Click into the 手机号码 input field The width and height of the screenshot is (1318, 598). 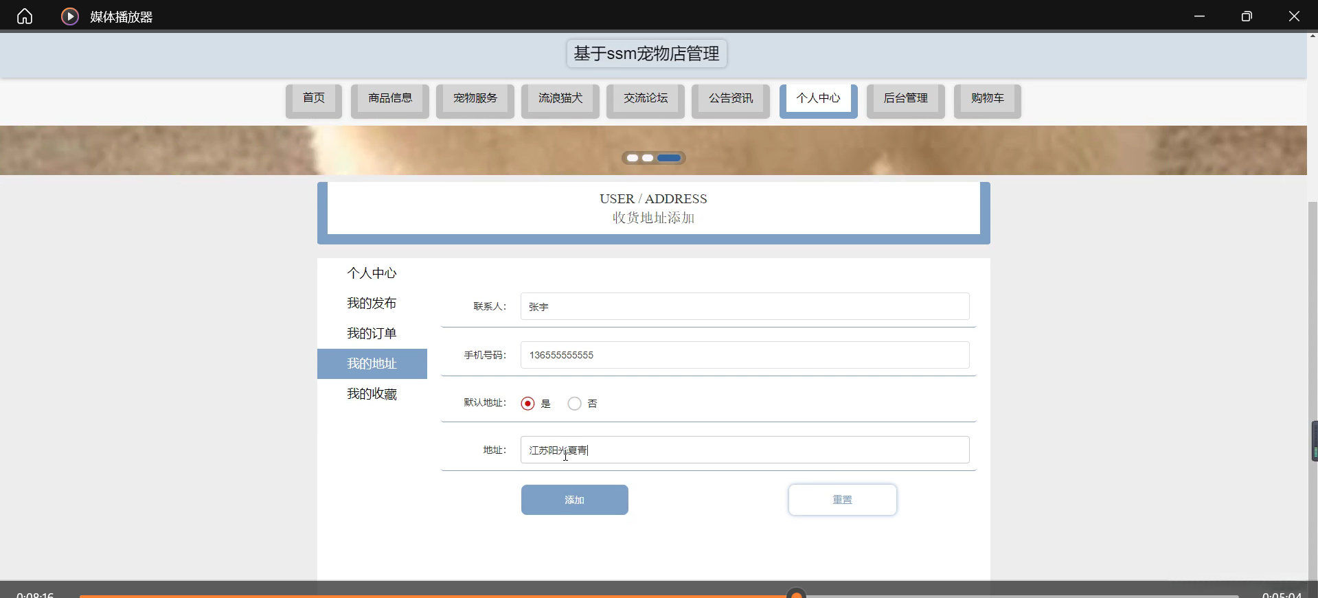click(745, 355)
